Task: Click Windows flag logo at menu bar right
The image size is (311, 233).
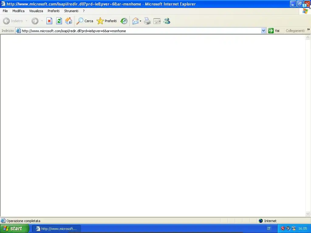Action: (x=305, y=11)
